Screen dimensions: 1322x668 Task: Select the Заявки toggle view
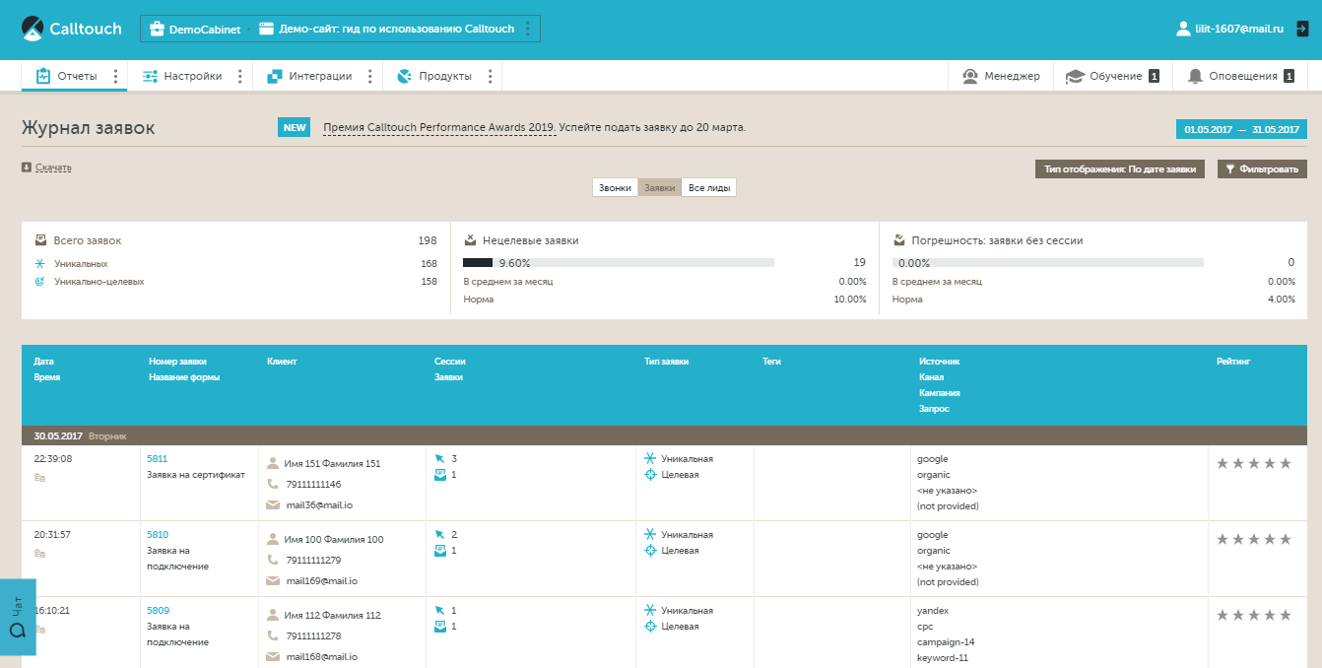(659, 188)
